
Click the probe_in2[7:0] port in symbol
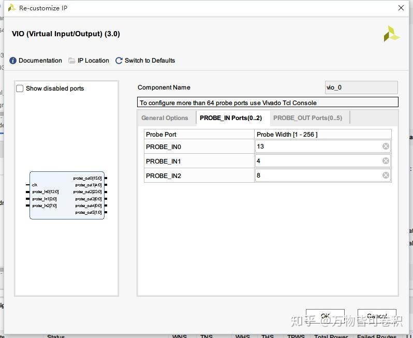[x=45, y=205]
